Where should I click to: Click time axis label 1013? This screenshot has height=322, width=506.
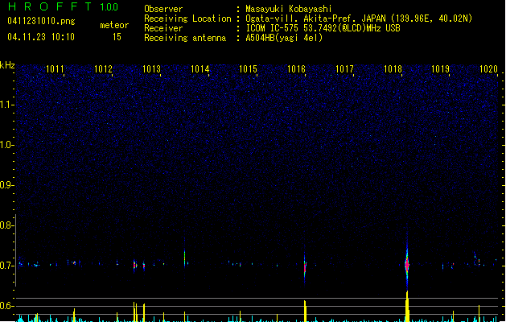[x=151, y=68]
